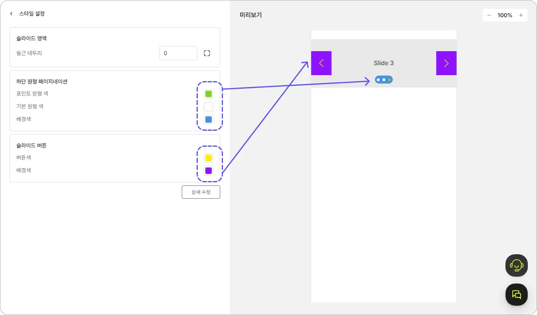Click the rounded corner icon next to 둥근 테두리
Image resolution: width=537 pixels, height=315 pixels.
pos(207,53)
